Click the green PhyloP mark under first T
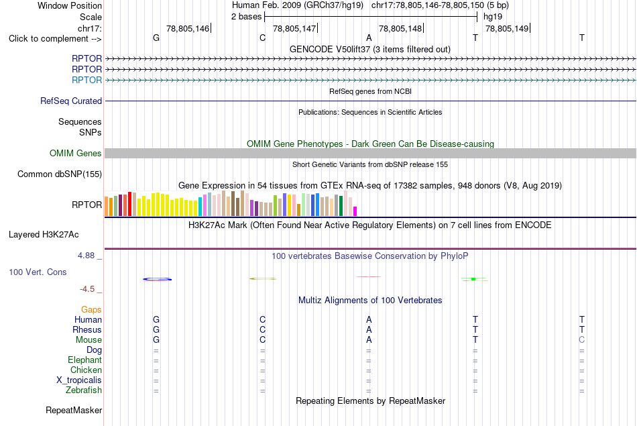Image resolution: width=637 pixels, height=426 pixels. [473, 279]
